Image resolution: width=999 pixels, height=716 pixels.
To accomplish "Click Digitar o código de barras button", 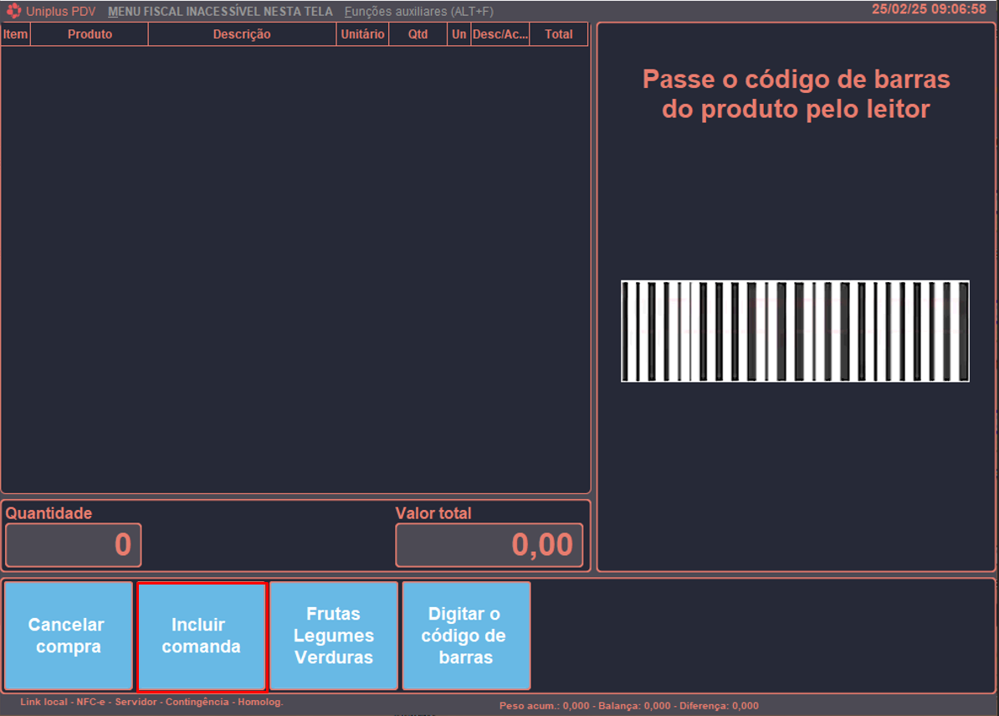I will click(466, 636).
